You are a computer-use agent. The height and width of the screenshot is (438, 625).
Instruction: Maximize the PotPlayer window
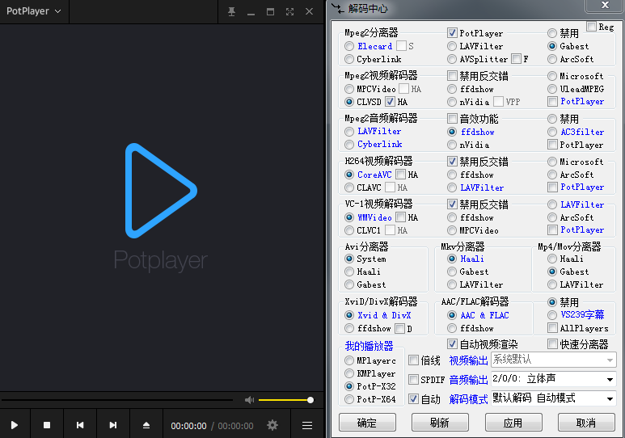coord(270,11)
